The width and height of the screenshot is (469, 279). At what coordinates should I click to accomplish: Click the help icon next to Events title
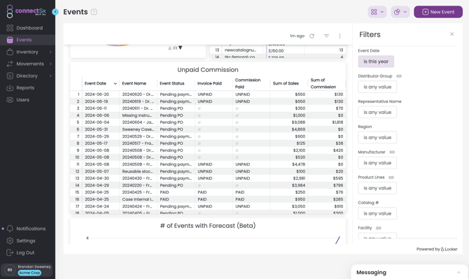tap(94, 12)
